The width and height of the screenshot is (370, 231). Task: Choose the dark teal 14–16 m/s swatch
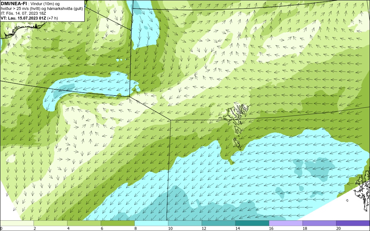click(252, 223)
